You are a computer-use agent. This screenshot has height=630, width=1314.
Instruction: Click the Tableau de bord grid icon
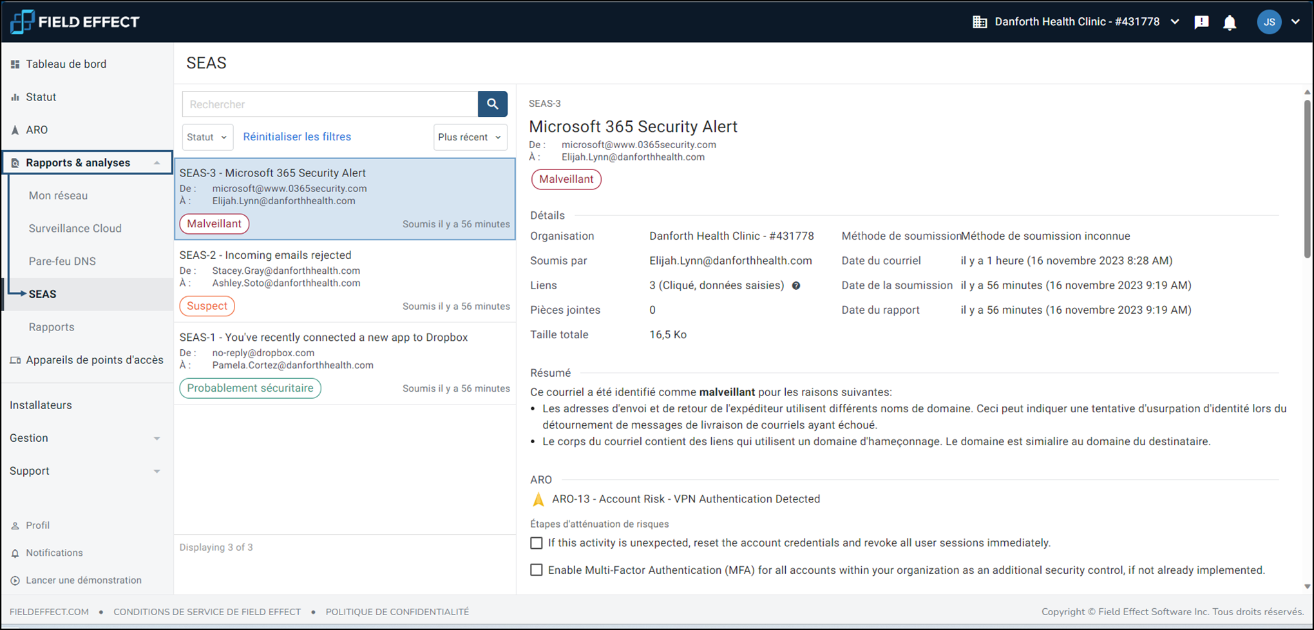[15, 64]
